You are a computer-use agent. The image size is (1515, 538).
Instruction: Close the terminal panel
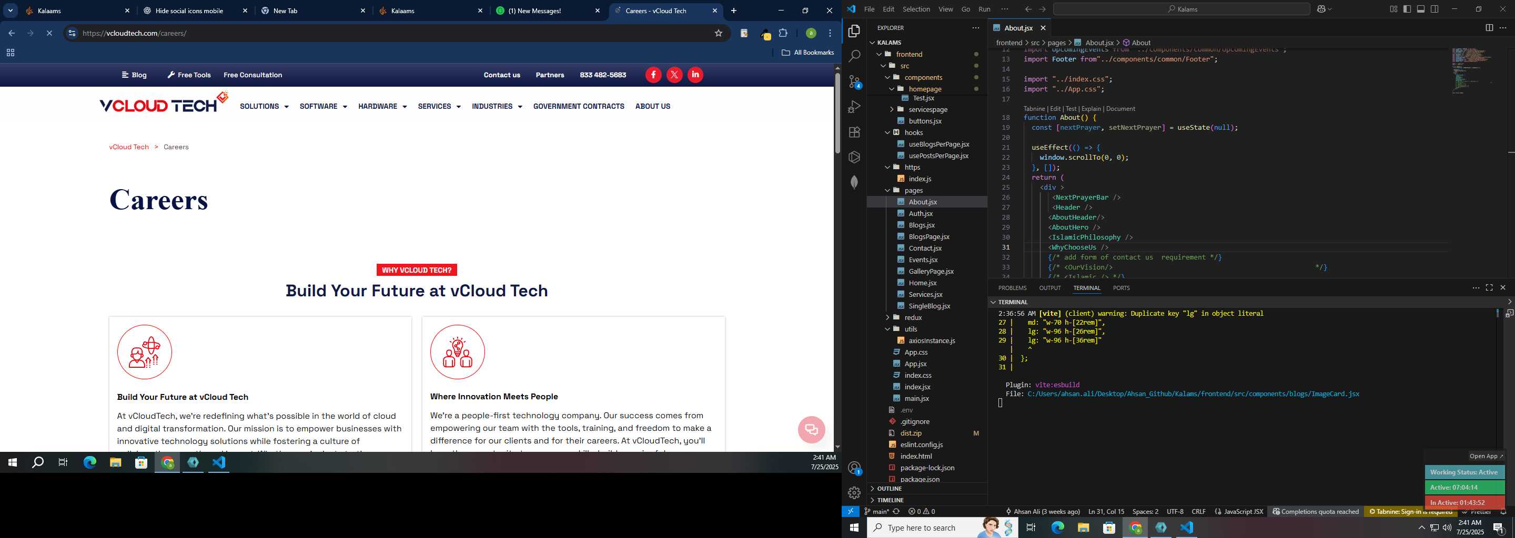point(1503,288)
